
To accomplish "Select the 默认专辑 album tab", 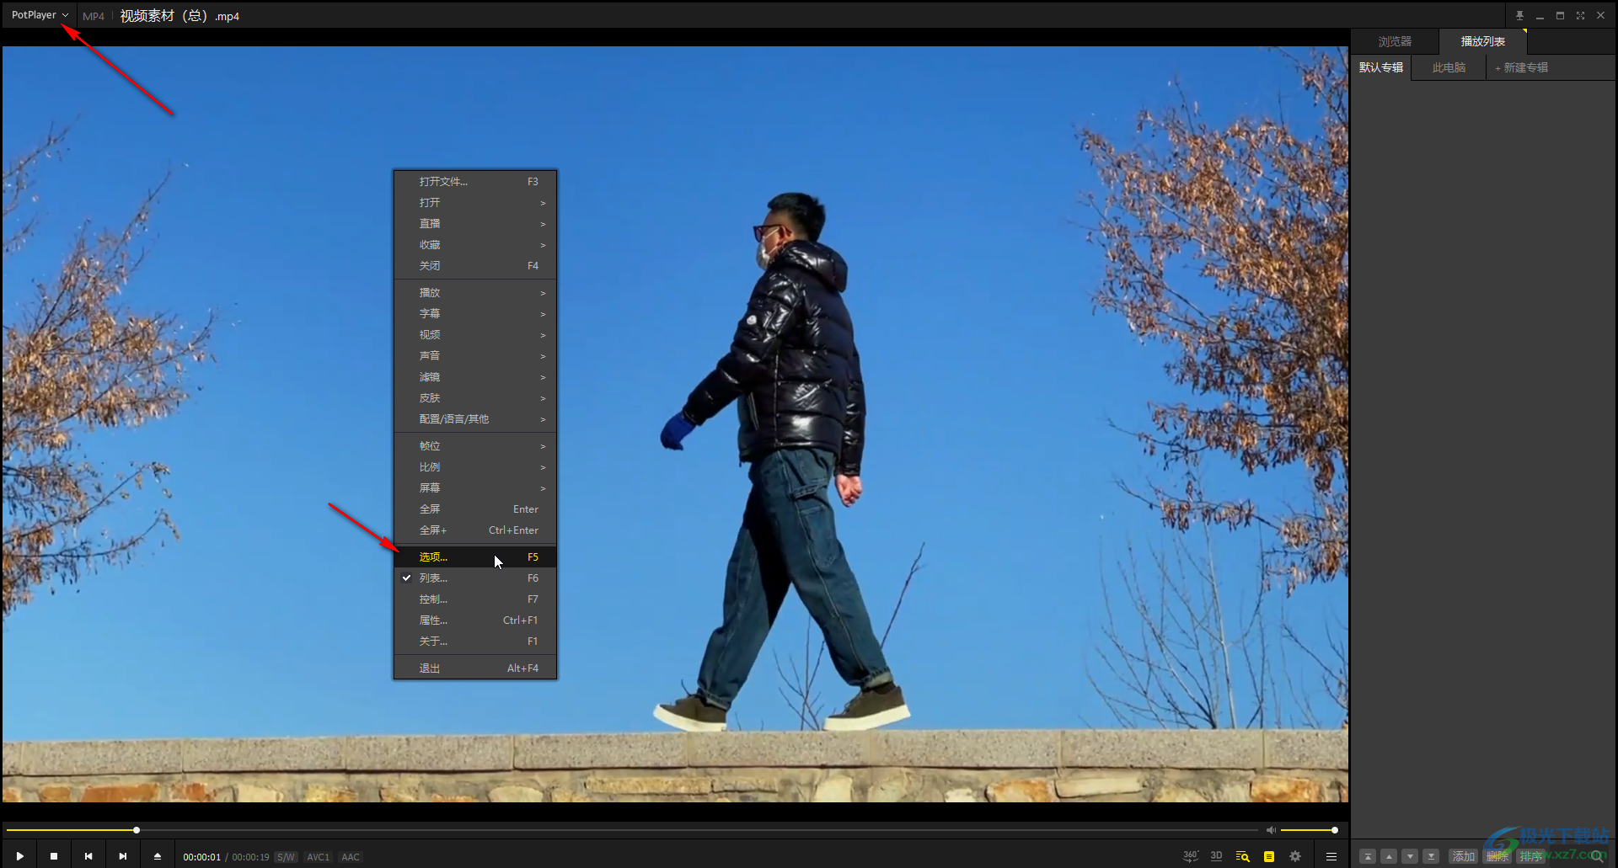I will coord(1381,67).
